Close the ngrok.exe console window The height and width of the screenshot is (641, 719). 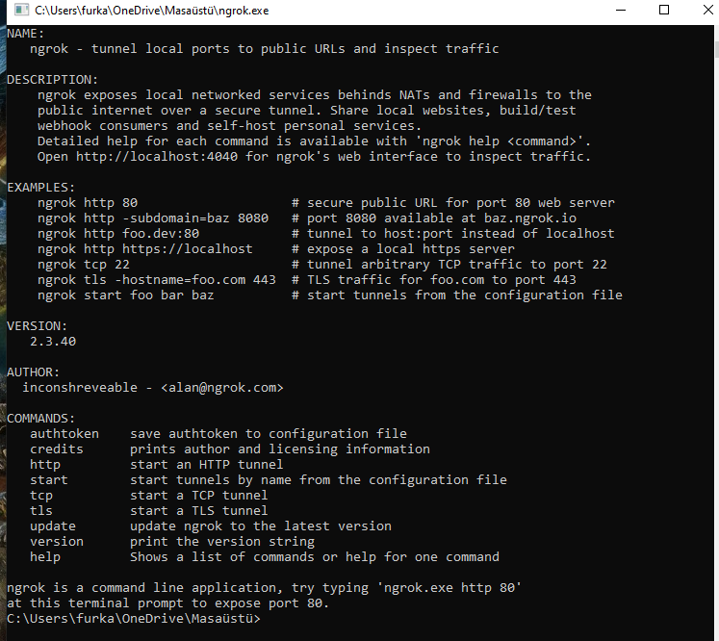[x=707, y=10]
